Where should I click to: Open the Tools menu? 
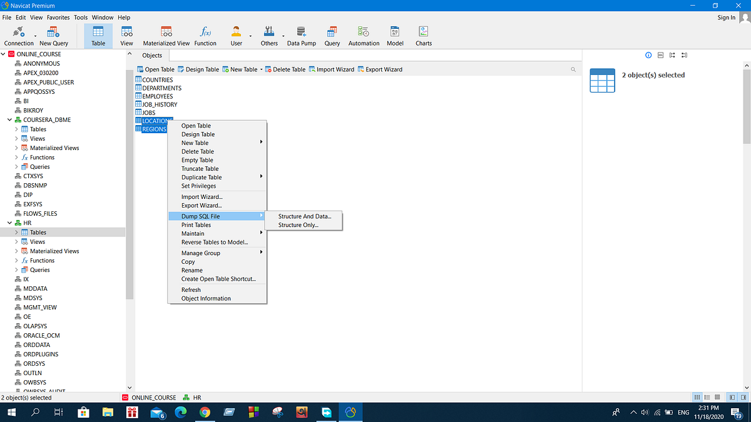[x=80, y=17]
